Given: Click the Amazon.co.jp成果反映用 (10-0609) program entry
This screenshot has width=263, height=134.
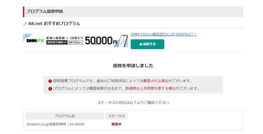Looking at the screenshot, I should click(x=55, y=124).
